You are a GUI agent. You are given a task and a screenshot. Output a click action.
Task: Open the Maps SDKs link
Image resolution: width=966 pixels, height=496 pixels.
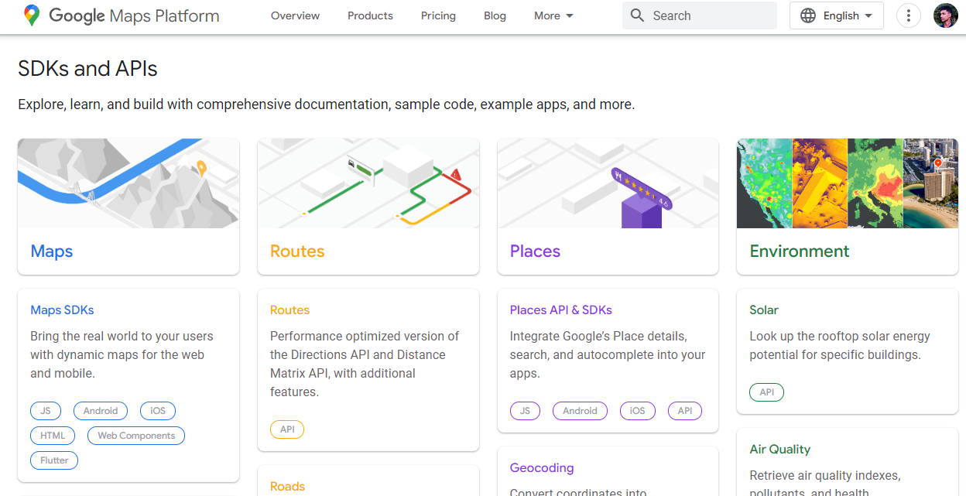coord(62,310)
